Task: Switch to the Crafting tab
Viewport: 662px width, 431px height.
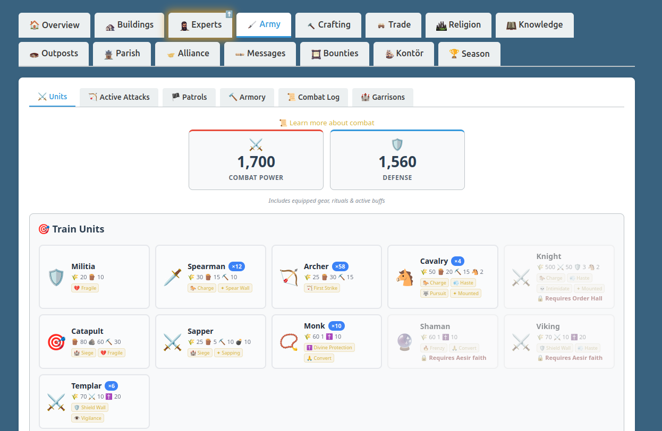Action: tap(328, 25)
